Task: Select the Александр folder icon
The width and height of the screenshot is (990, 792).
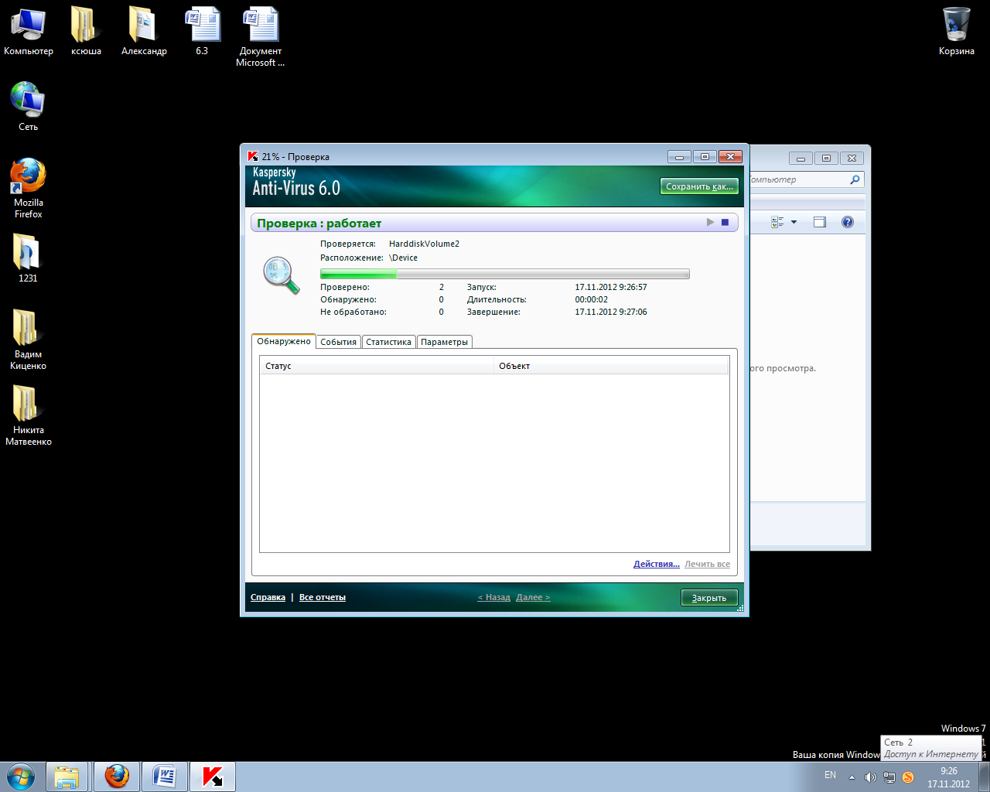Action: coord(144,31)
